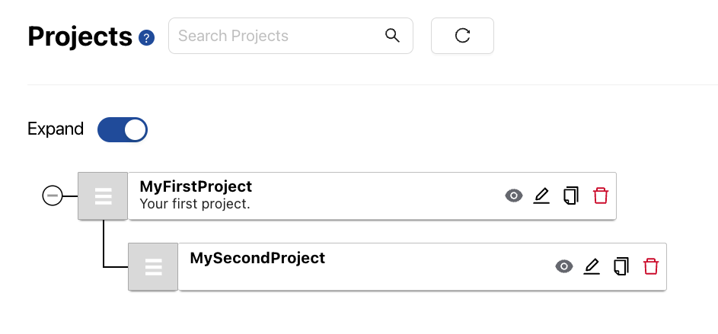Click the MyFirstProject drag handle

[103, 196]
